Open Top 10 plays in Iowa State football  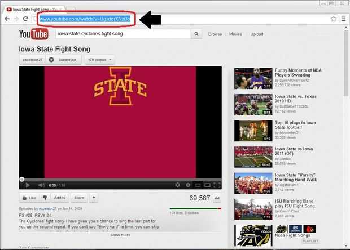coord(295,125)
